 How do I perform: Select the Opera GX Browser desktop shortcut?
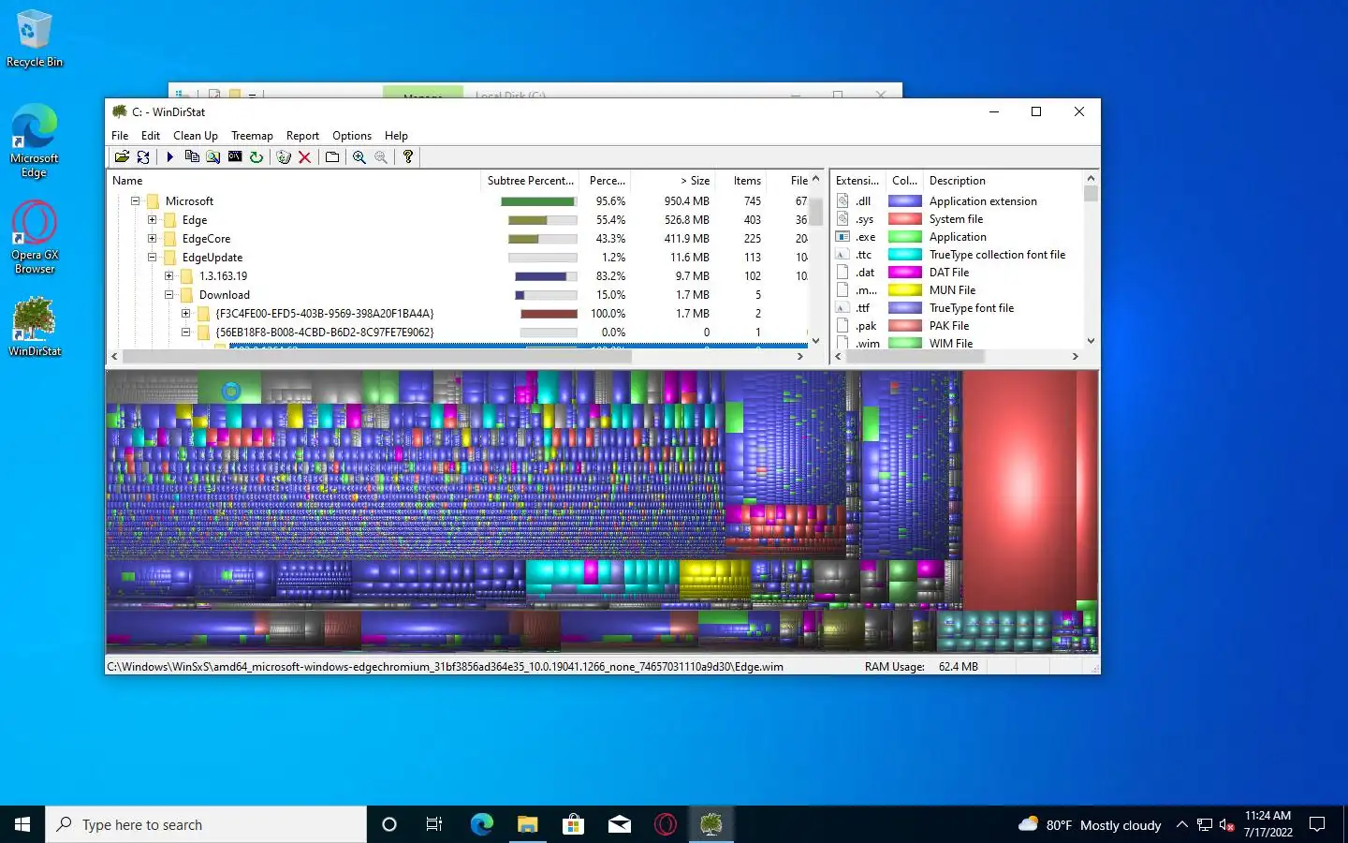click(35, 238)
